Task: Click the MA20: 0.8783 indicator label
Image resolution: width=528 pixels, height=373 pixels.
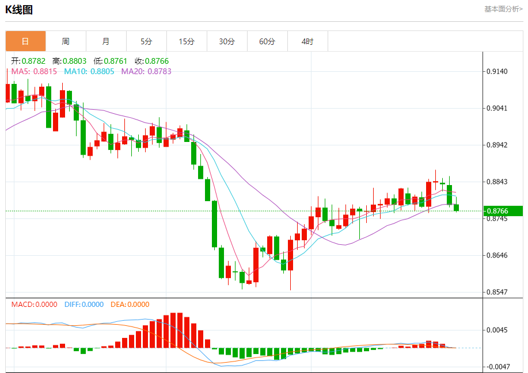Action: [146, 71]
